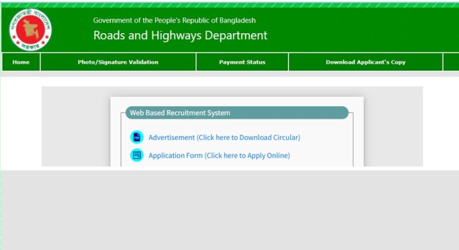The image size is (459, 250).
Task: Click the cut-off menu item after Download Applicant's Copy
Action: click(x=451, y=62)
